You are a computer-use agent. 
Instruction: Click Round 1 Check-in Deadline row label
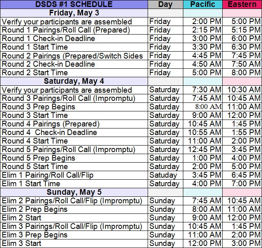tap(48, 39)
